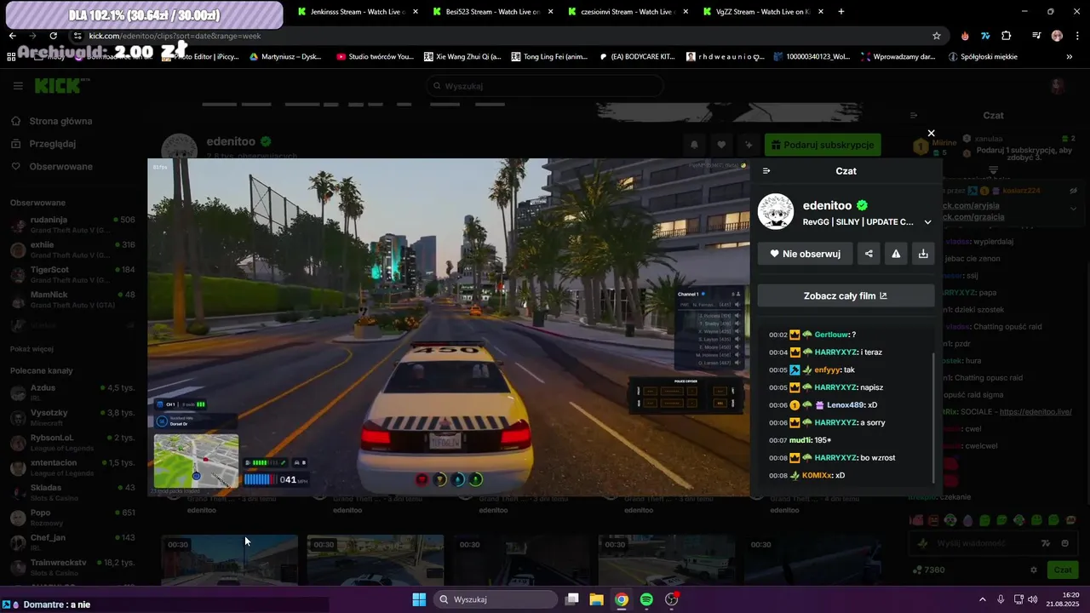Viewport: 1090px width, 613px height.
Task: Share the clip via share icon
Action: (869, 253)
